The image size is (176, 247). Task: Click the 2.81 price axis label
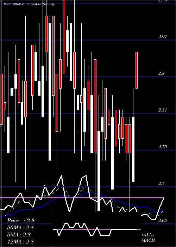[x=162, y=110]
